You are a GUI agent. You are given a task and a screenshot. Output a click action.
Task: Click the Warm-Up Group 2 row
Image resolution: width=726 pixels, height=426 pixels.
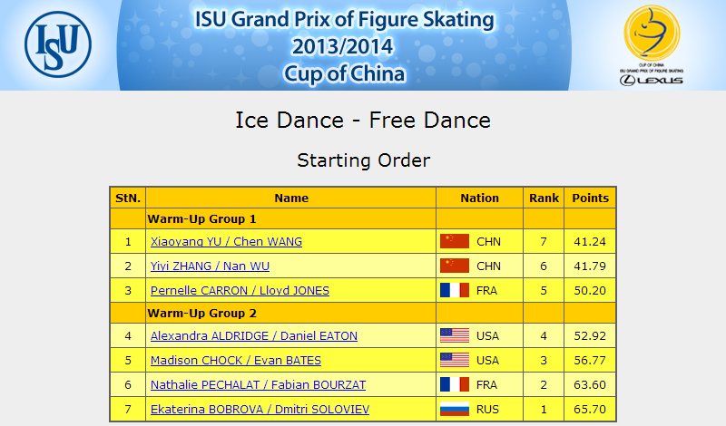click(363, 313)
